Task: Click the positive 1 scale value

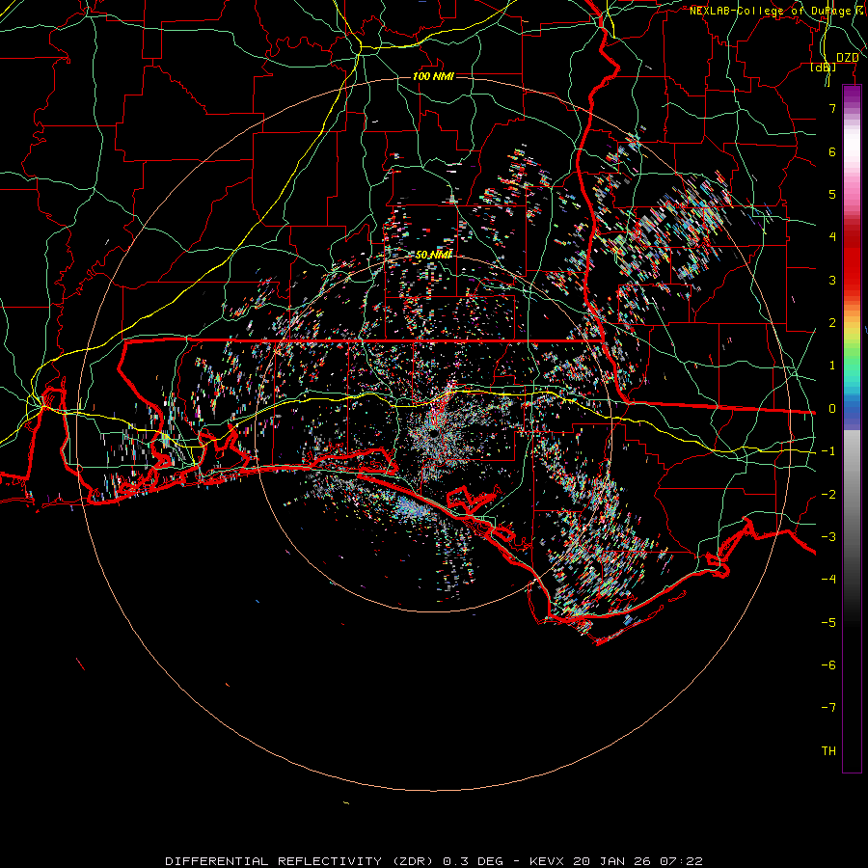Action: pyautogui.click(x=832, y=366)
